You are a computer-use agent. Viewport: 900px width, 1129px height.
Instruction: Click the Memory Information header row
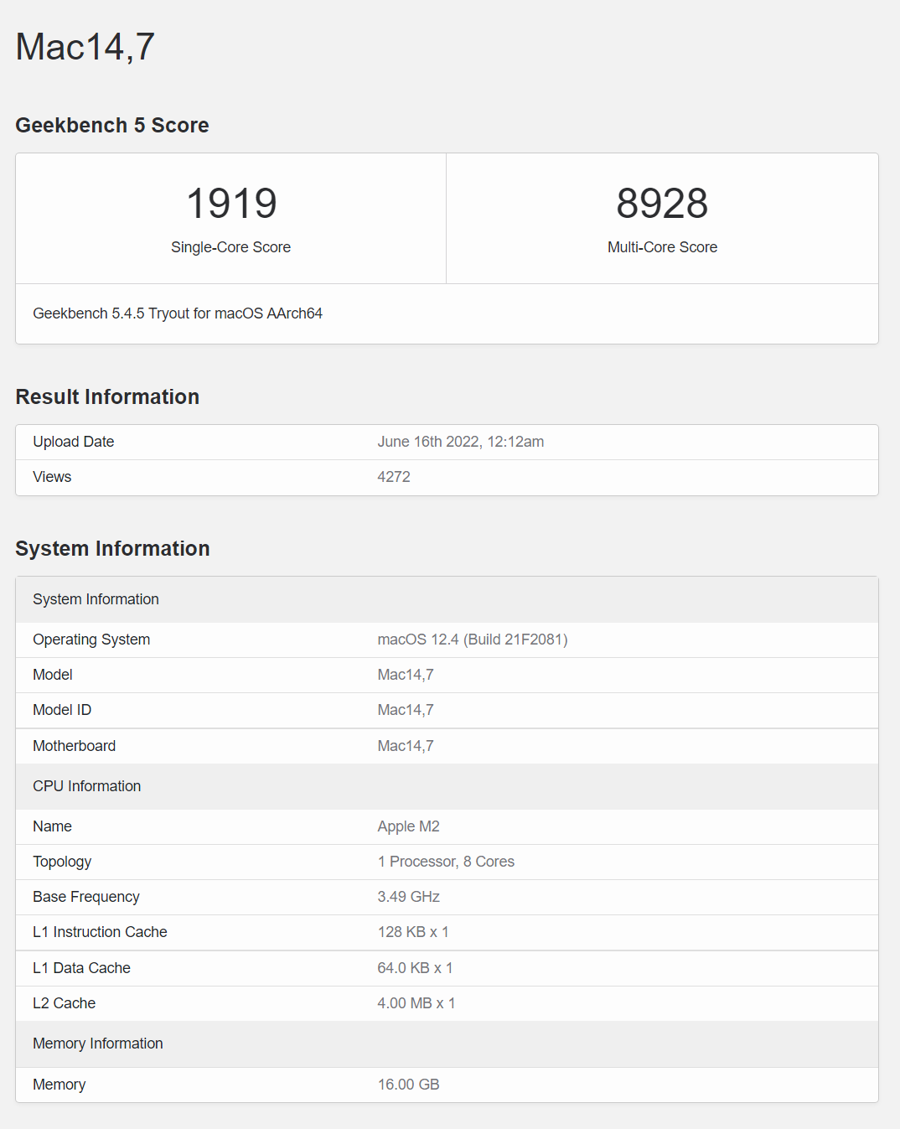[x=447, y=1044]
